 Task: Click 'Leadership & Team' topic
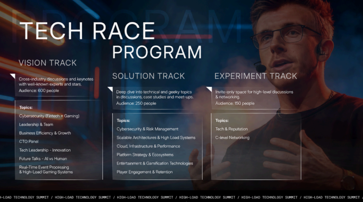(36, 125)
